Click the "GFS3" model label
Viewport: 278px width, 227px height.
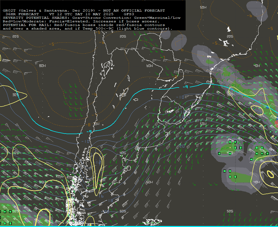[129, 14]
